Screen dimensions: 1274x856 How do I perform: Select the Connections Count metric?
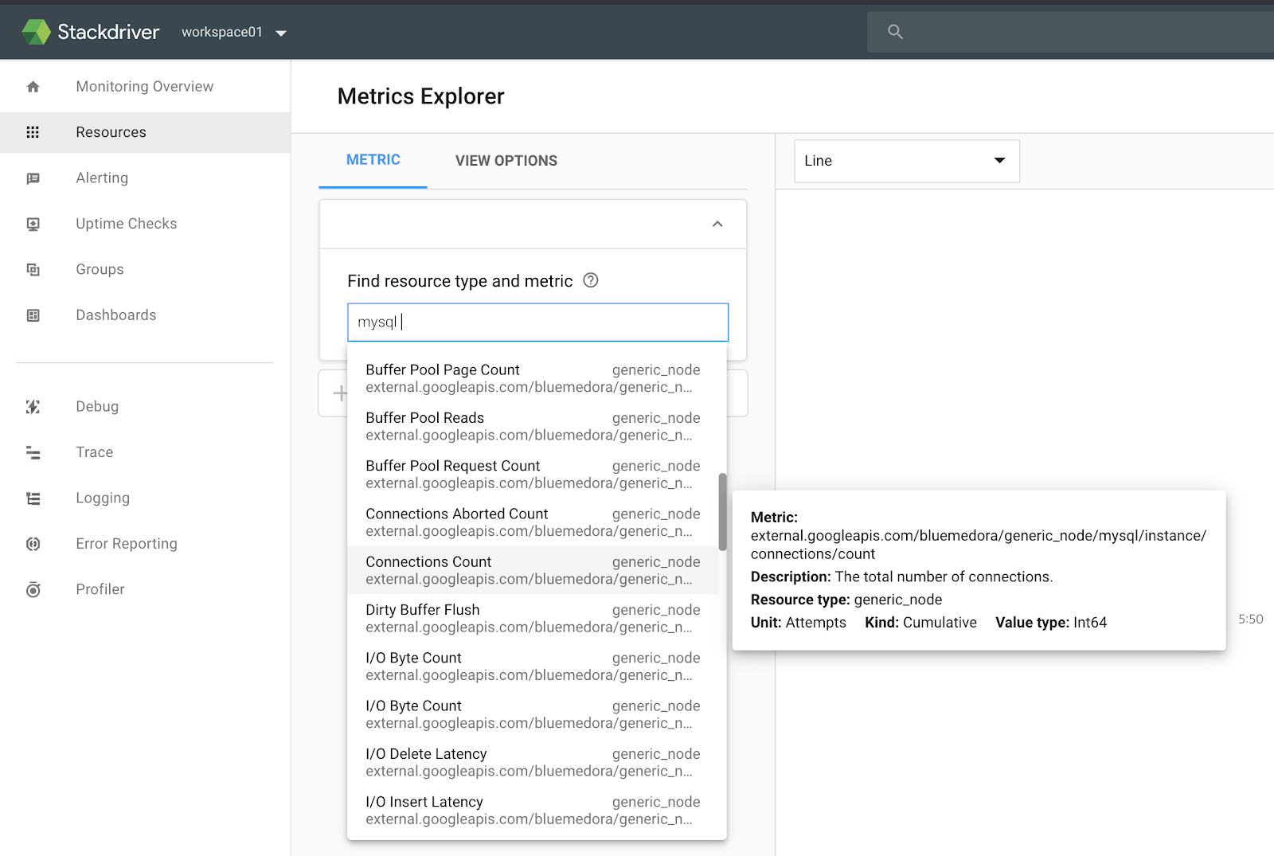pos(428,561)
